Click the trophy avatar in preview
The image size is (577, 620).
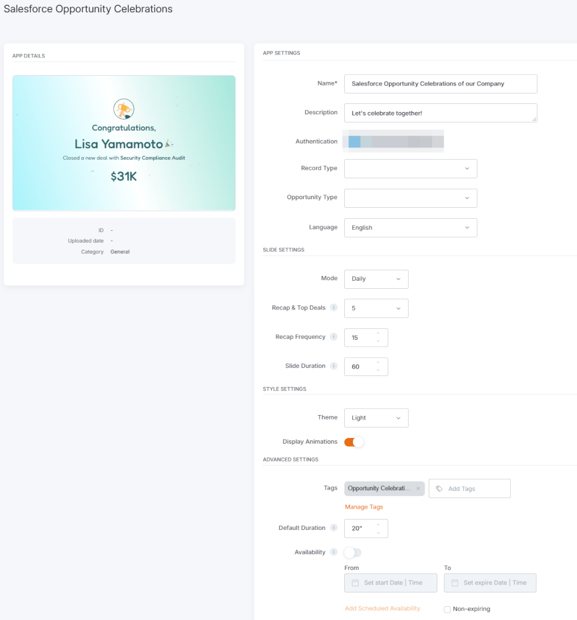tap(124, 109)
